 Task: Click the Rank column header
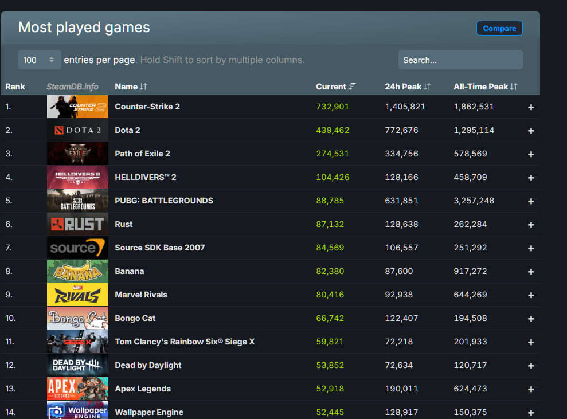click(15, 87)
